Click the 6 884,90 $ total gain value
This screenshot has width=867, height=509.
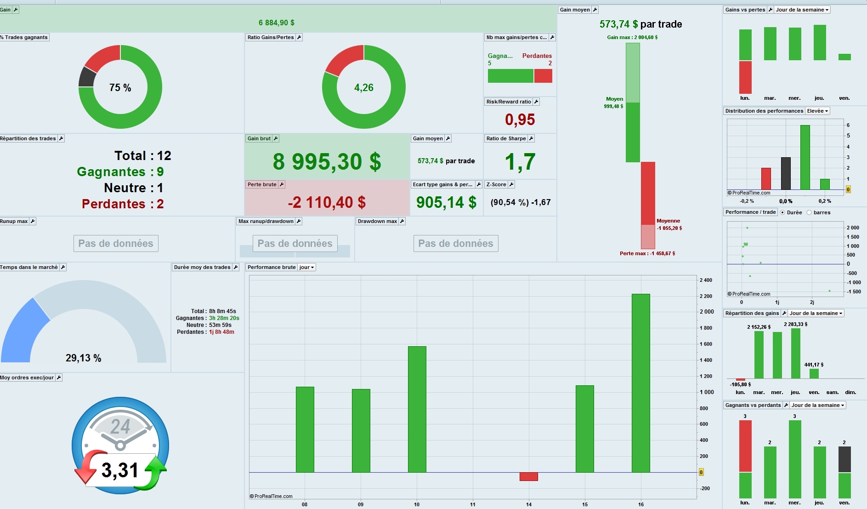[277, 23]
